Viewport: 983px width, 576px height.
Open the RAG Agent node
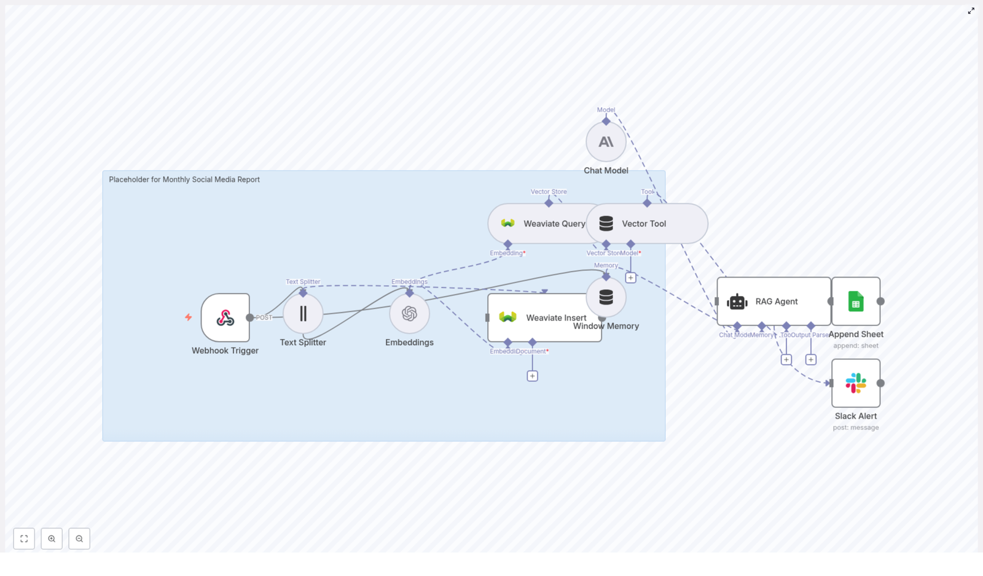(773, 302)
